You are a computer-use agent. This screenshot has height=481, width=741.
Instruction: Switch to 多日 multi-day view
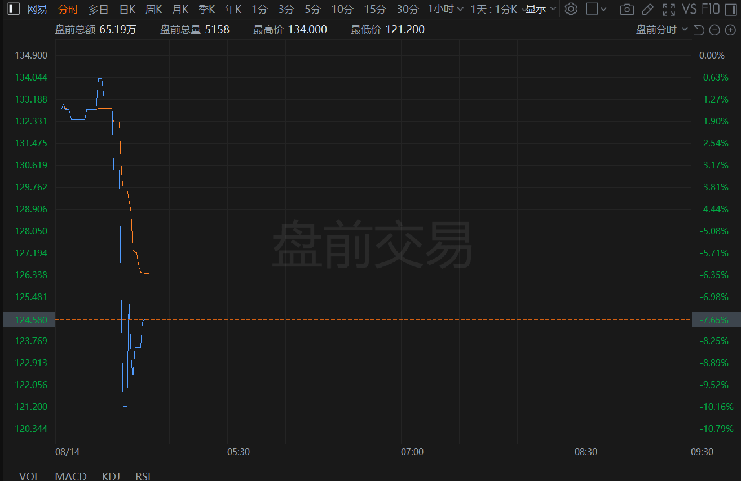pyautogui.click(x=98, y=9)
